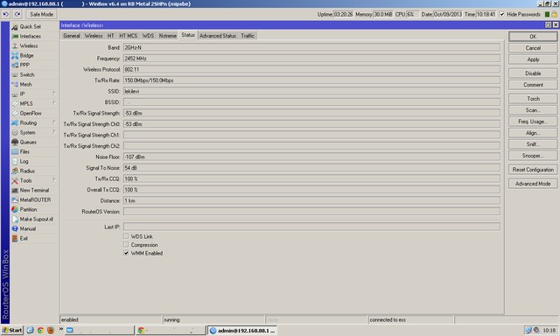This screenshot has height=336, width=560.
Task: Toggle the Hide Passwords checkbox
Action: point(501,14)
